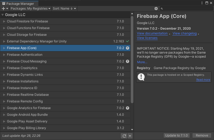
Task: Open Sort: Name dropdown
Action: click(x=64, y=9)
